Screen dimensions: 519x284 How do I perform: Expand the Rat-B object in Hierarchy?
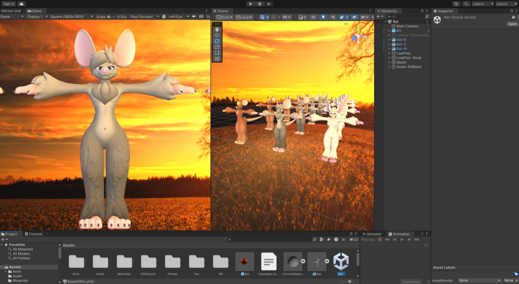[x=389, y=40]
